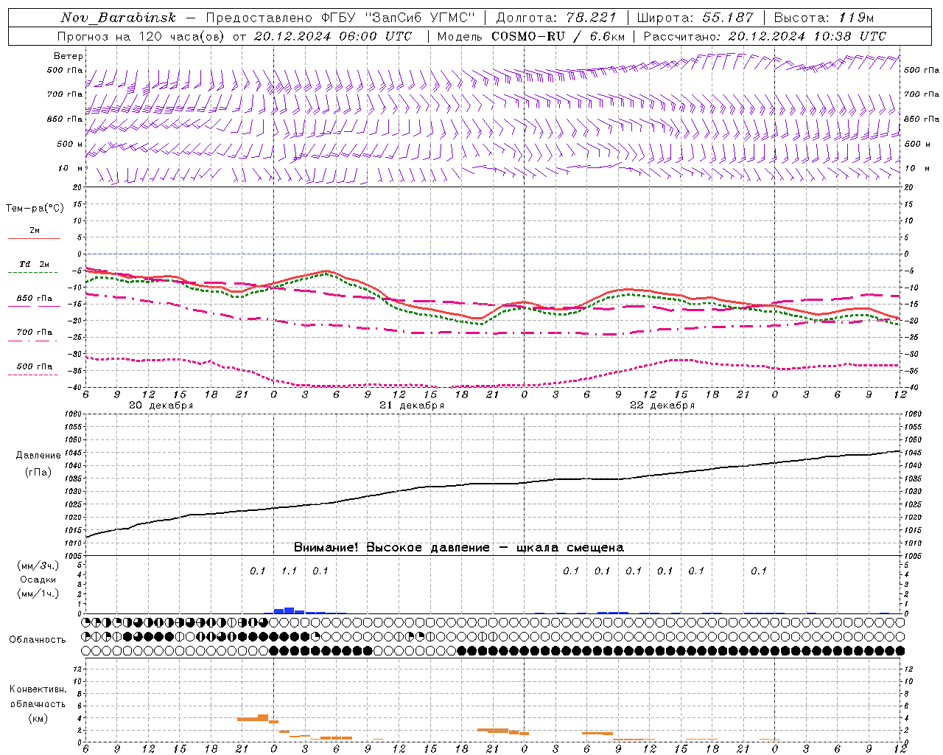Click the 22 декабря date label
Image resolution: width=943 pixels, height=755 pixels.
pyautogui.click(x=662, y=406)
